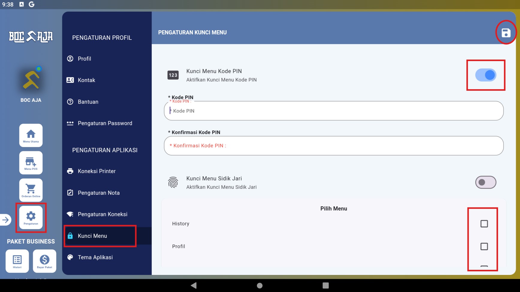Open Bayar Paket dollar icon
The width and height of the screenshot is (520, 292).
pos(45,261)
